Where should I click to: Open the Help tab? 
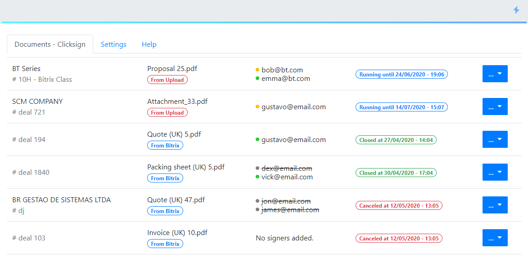(x=149, y=44)
